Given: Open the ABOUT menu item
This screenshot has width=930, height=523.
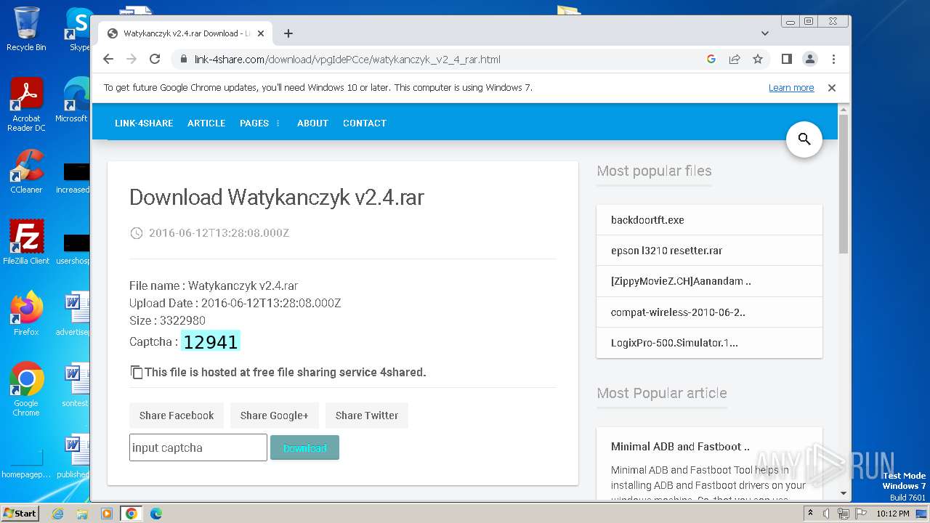Looking at the screenshot, I should pos(312,123).
